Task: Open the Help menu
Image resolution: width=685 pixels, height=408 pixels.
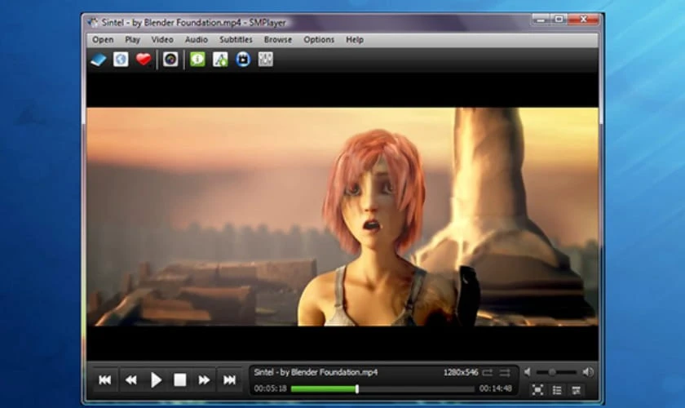Action: (355, 40)
